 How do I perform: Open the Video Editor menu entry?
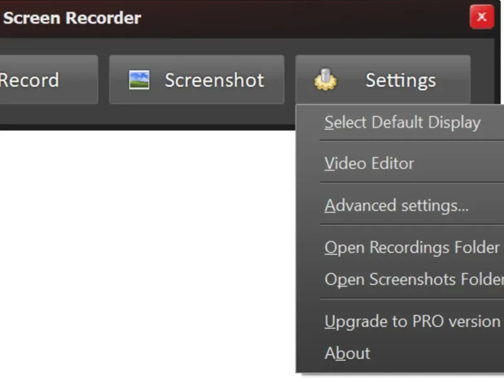[x=369, y=164]
